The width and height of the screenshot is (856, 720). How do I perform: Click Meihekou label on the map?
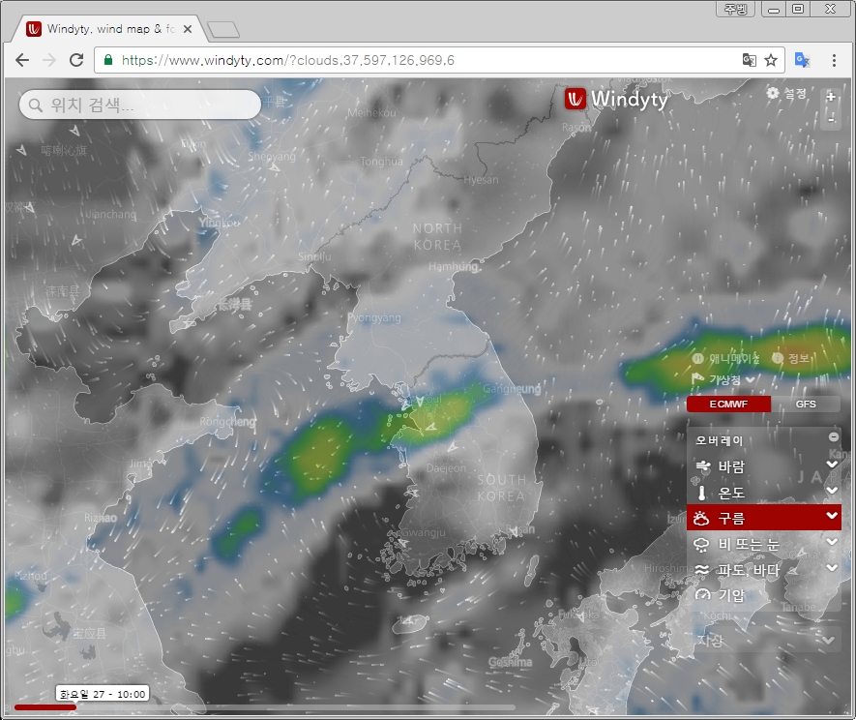371,112
